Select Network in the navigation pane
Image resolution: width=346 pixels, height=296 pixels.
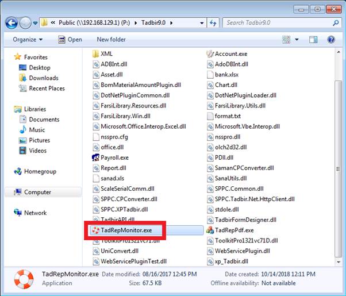click(35, 213)
